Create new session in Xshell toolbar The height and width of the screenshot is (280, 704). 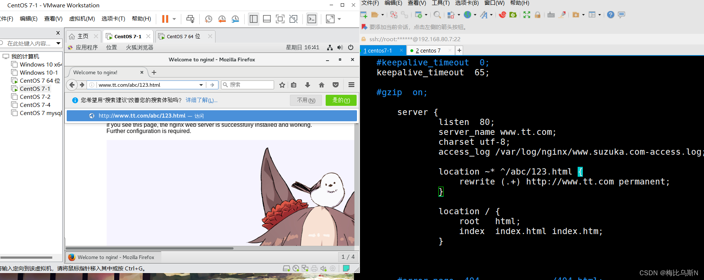[x=364, y=15]
